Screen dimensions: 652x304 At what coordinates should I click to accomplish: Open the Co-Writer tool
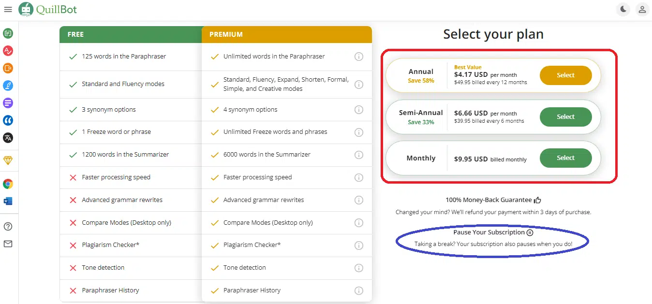point(8,86)
